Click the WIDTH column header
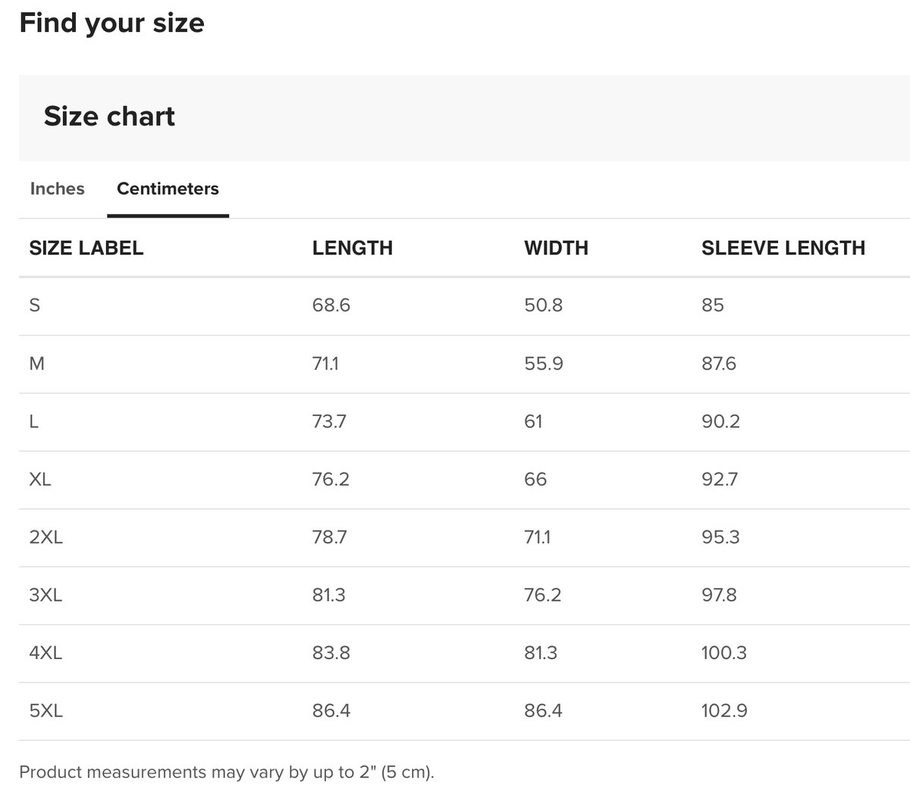Screen dimensions: 910x800 (x=556, y=248)
